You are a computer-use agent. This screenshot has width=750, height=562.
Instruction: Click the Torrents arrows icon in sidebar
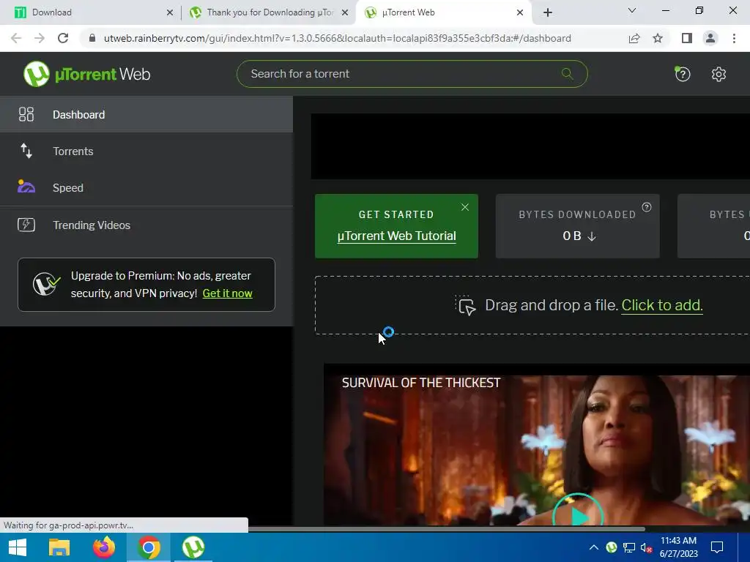coord(26,151)
